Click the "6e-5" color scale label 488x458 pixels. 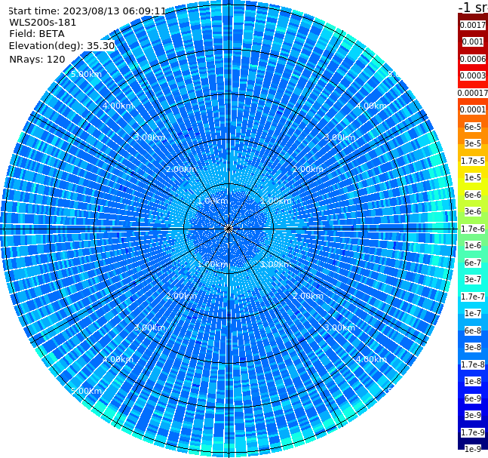473,127
